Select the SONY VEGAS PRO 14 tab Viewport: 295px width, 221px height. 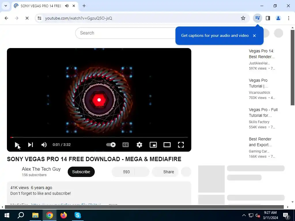point(41,6)
